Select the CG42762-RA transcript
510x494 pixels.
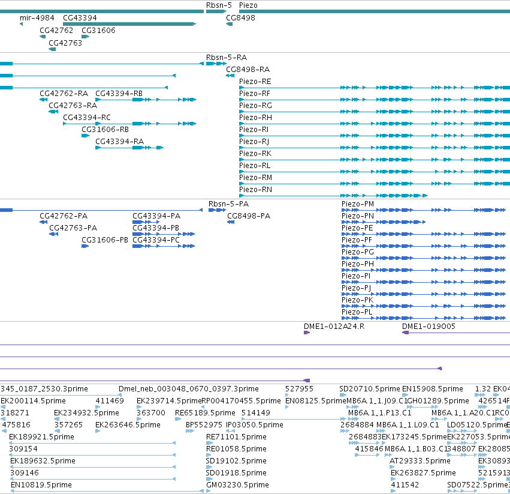(x=43, y=100)
